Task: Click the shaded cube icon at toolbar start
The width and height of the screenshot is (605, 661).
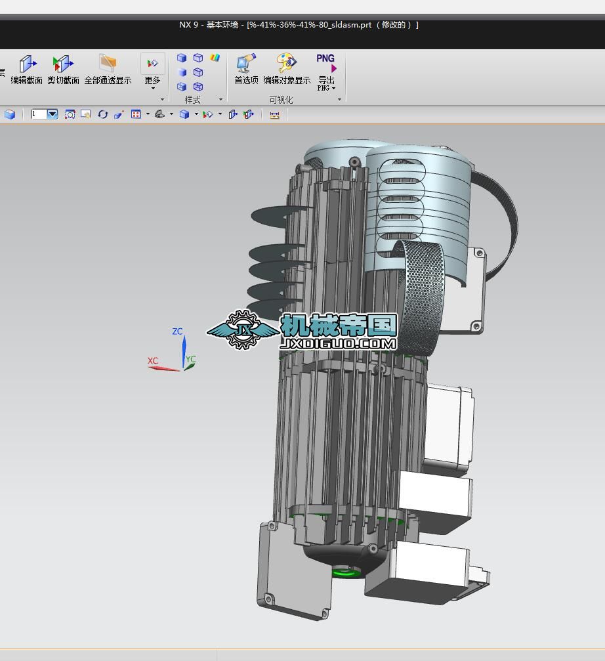Action: [10, 114]
